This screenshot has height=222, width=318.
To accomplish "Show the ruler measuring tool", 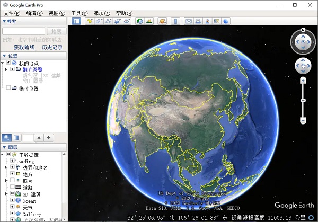I will pyautogui.click(x=175, y=21).
